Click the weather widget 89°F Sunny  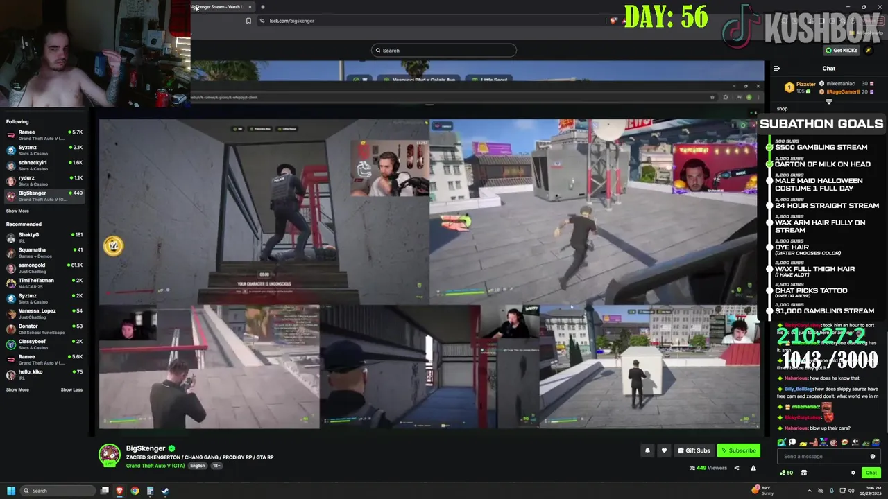tap(763, 491)
